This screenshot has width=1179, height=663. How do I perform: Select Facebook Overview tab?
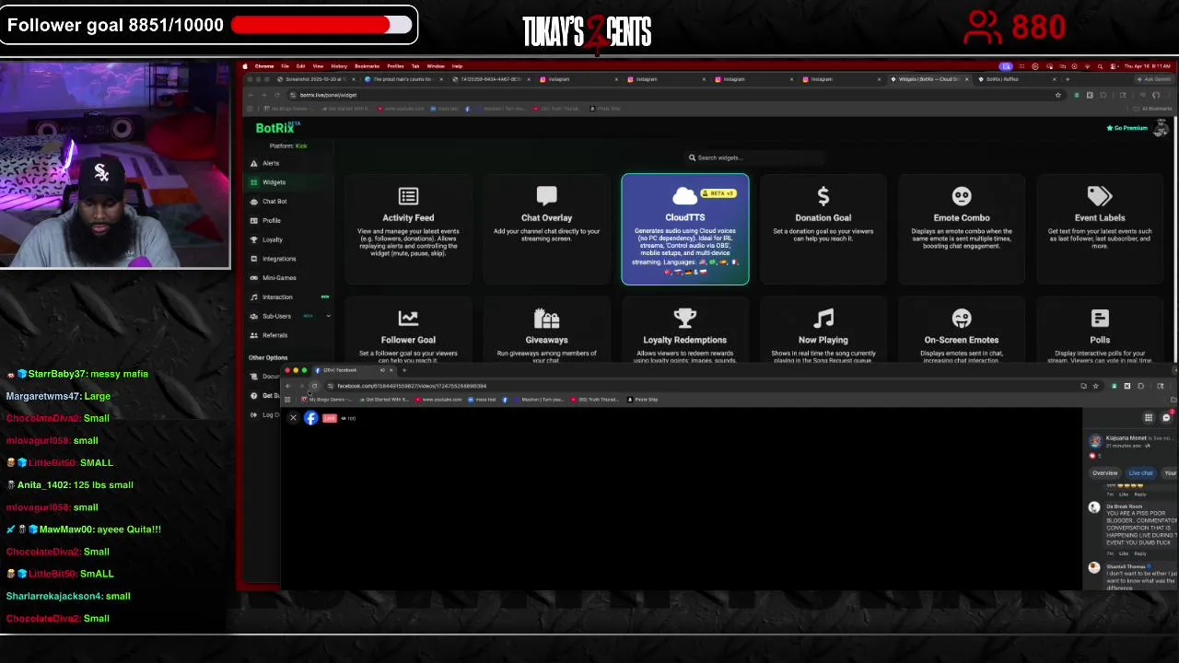(x=1104, y=472)
